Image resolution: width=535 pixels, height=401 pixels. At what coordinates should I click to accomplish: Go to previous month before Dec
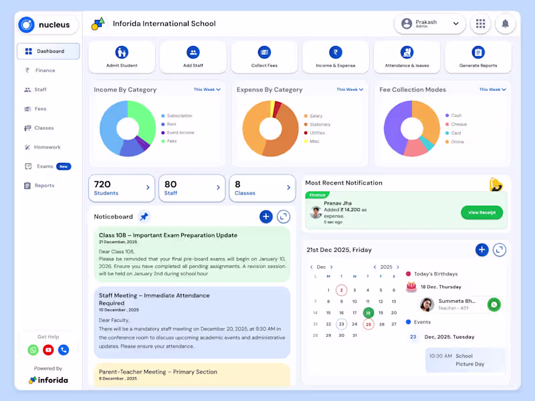pos(311,267)
